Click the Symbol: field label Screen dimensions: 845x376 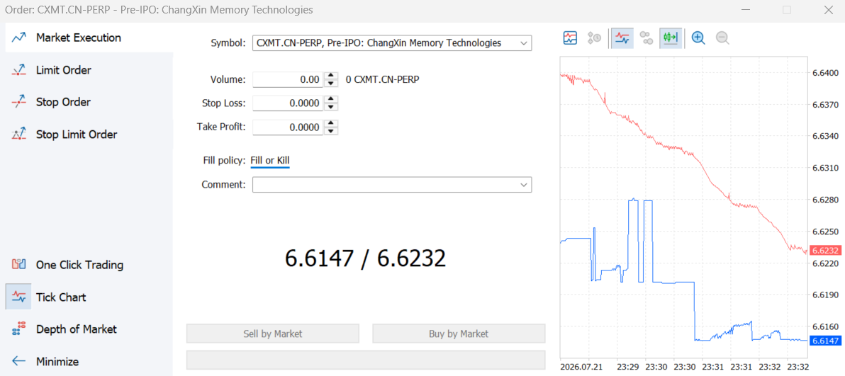(x=228, y=43)
